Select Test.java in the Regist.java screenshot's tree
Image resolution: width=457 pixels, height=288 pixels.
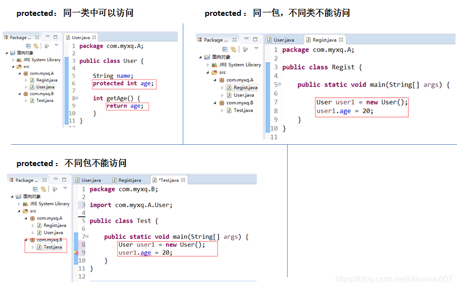click(x=240, y=110)
